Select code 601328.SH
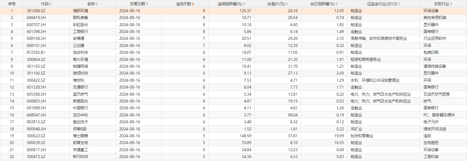467x161 pixels. [x=36, y=87]
